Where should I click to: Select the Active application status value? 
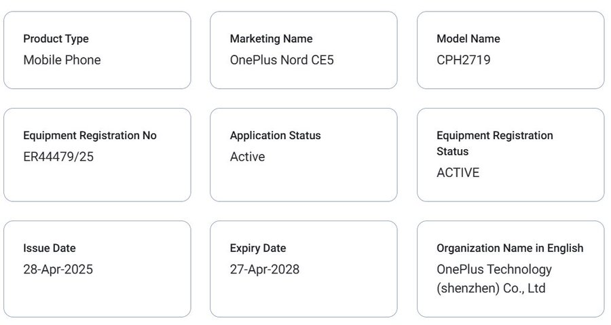click(247, 157)
